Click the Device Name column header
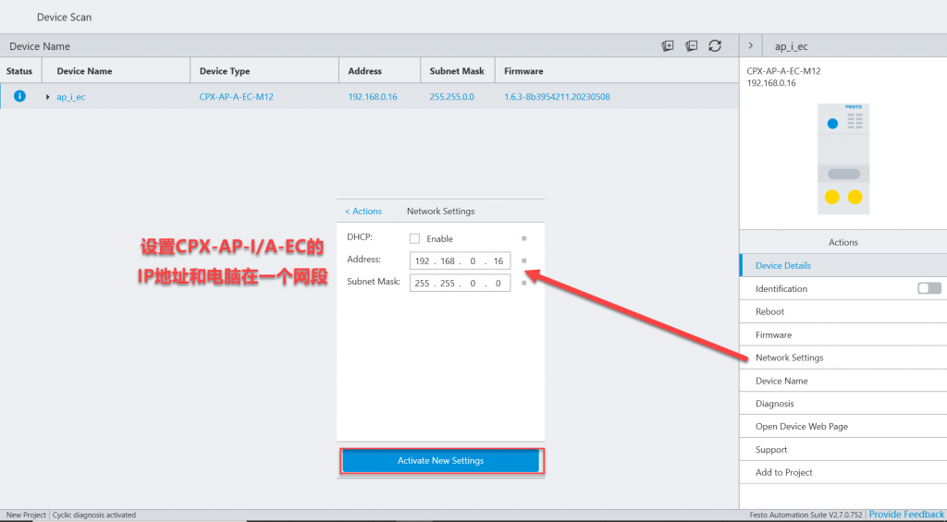 [84, 70]
